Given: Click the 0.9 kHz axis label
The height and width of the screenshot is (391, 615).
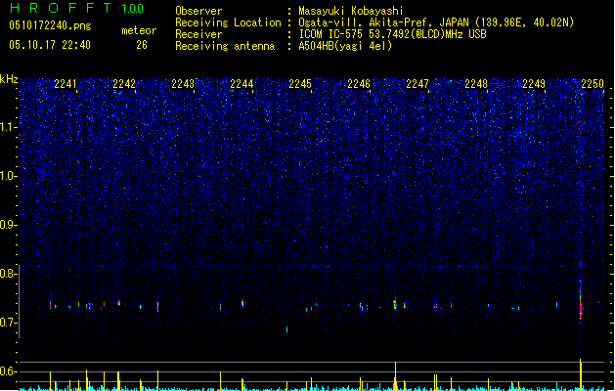Looking at the screenshot, I should (9, 225).
